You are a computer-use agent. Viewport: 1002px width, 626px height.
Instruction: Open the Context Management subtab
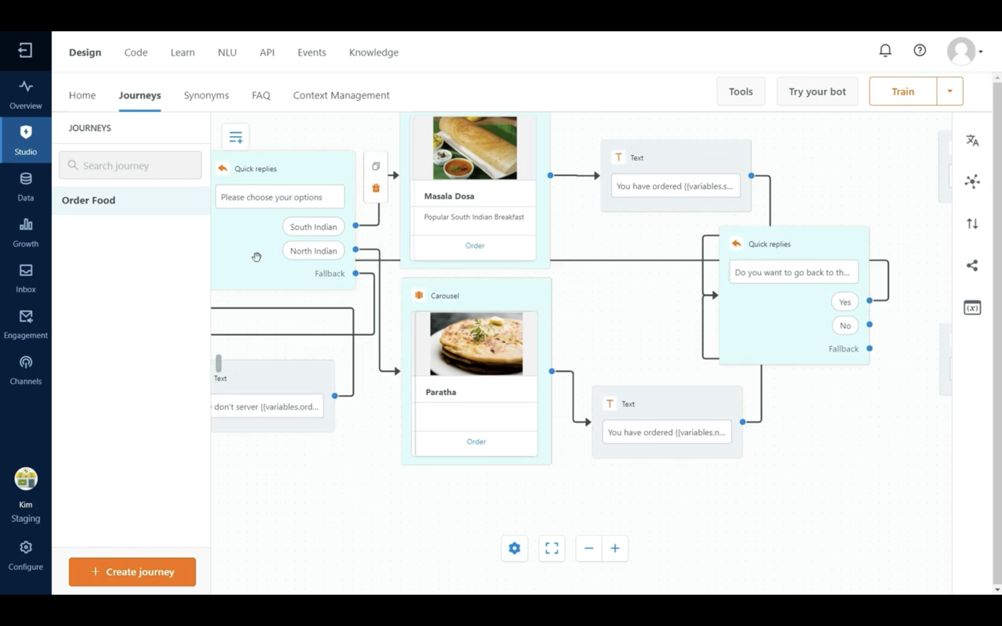coord(341,95)
